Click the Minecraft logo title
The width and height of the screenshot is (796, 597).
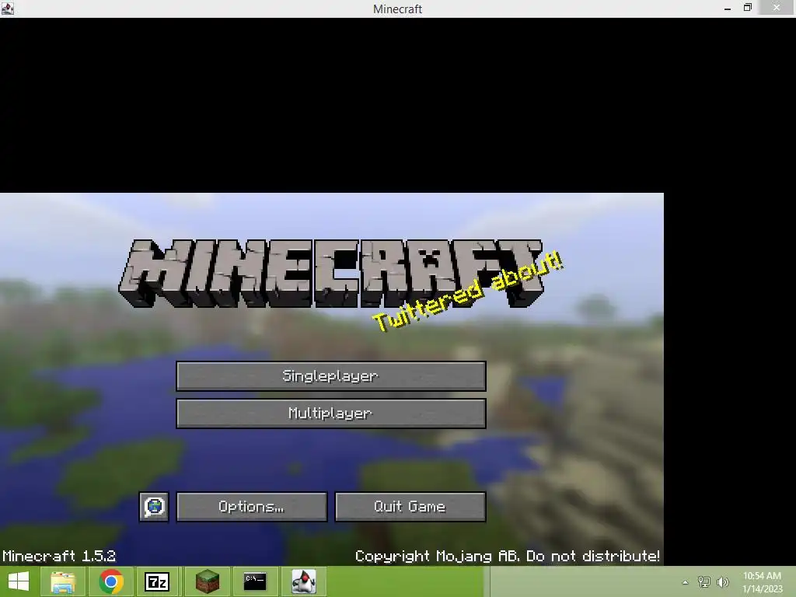click(331, 274)
